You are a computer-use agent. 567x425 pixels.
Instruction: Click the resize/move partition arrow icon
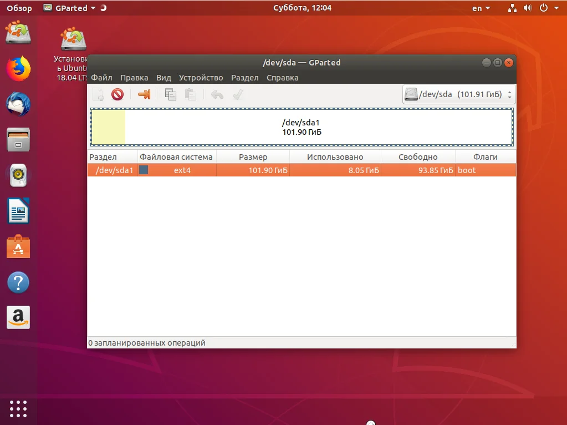click(144, 95)
